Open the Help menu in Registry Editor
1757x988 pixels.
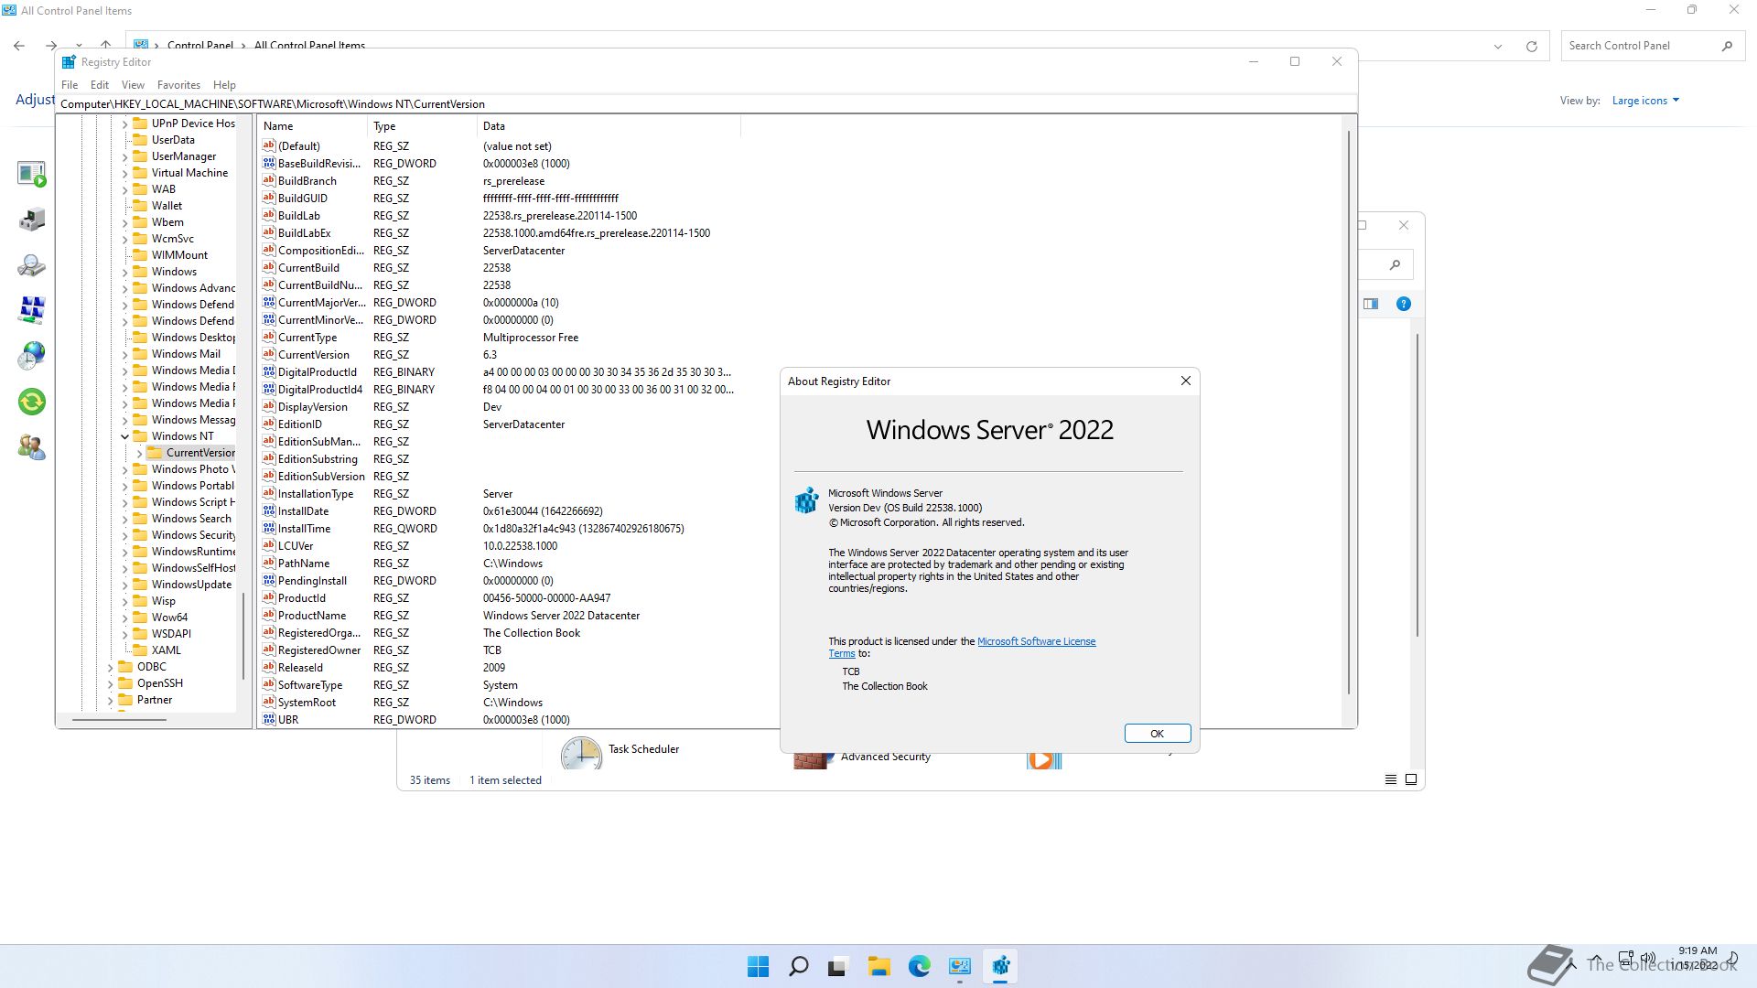(x=224, y=84)
